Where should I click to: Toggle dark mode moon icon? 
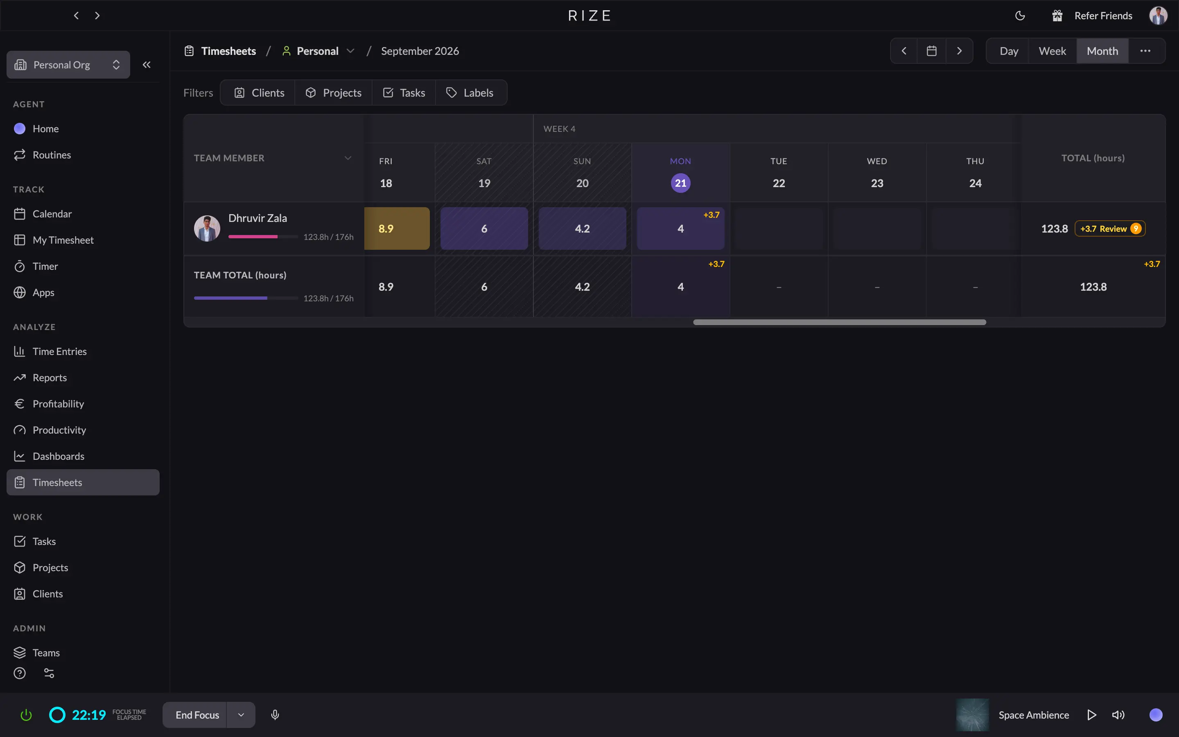click(x=1020, y=16)
